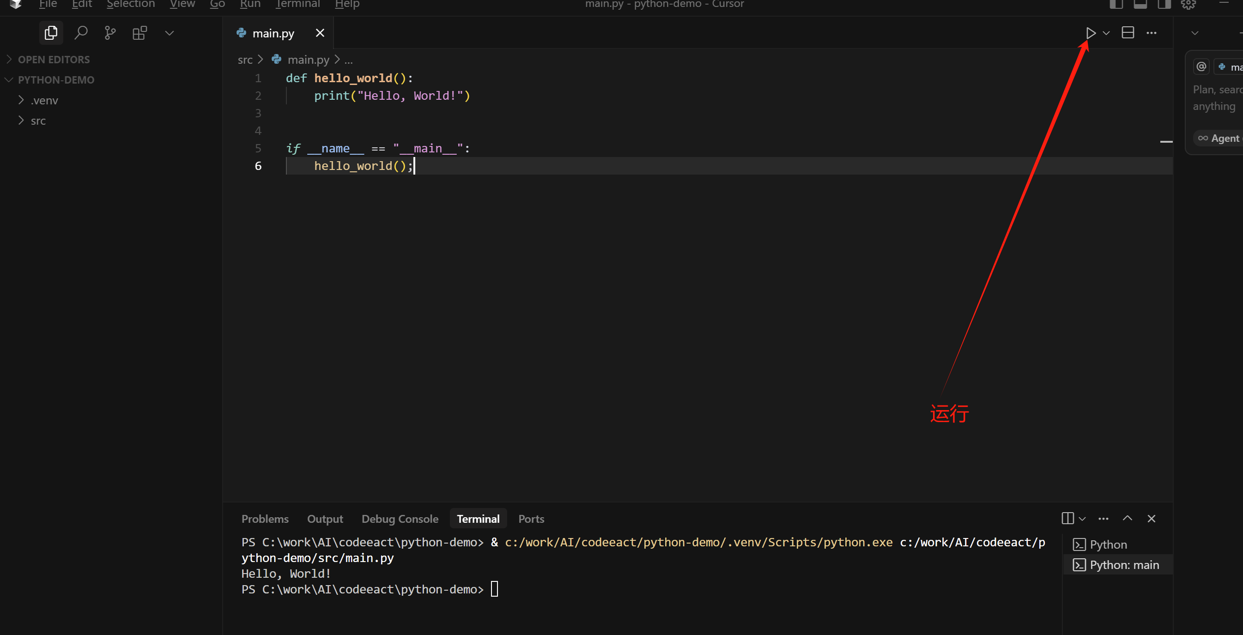Screen dimensions: 1243x635
Task: Expand the OPEN EDITORS section
Action: (x=54, y=60)
